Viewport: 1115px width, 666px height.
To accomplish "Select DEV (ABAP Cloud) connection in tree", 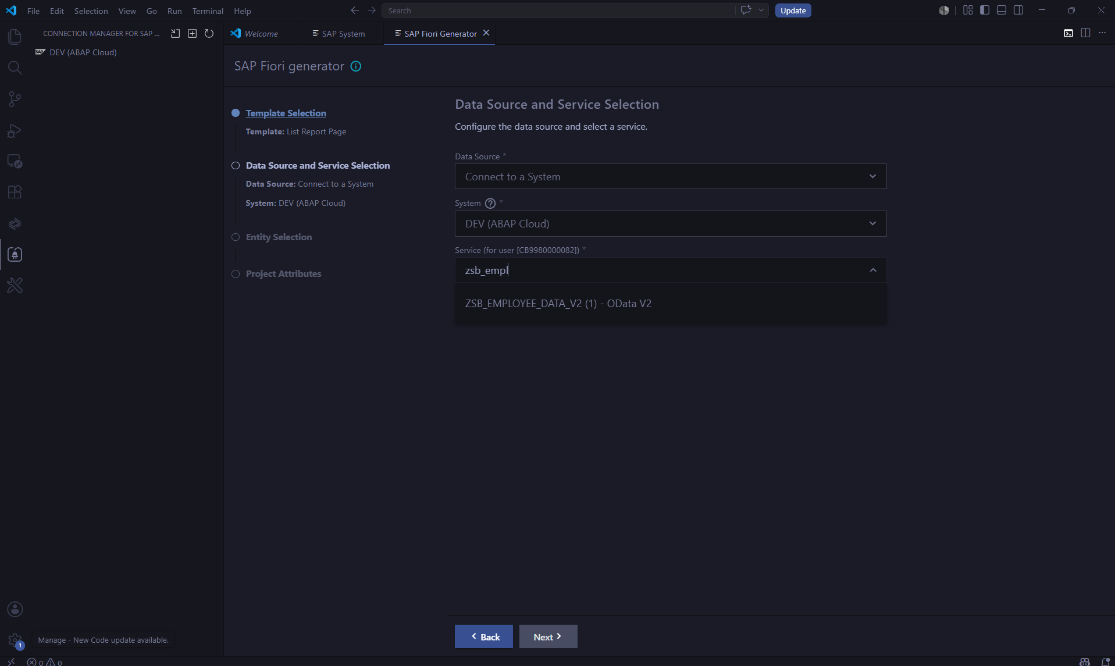I will pyautogui.click(x=83, y=52).
